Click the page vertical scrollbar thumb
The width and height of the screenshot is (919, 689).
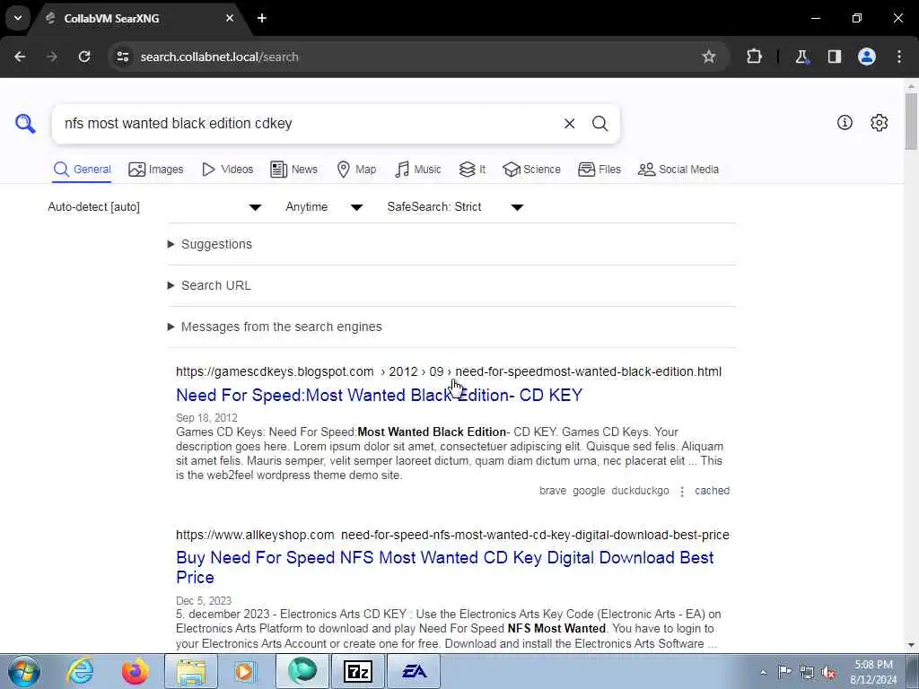(x=911, y=121)
